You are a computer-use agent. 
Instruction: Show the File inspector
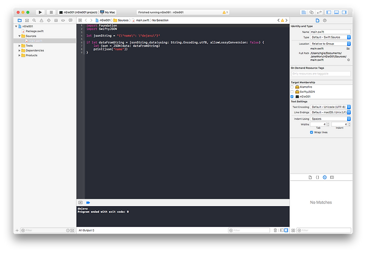point(317,20)
